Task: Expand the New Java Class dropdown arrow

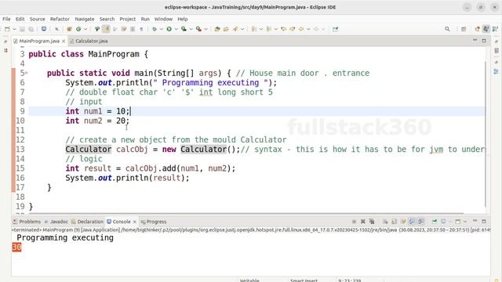Action: 85,29
